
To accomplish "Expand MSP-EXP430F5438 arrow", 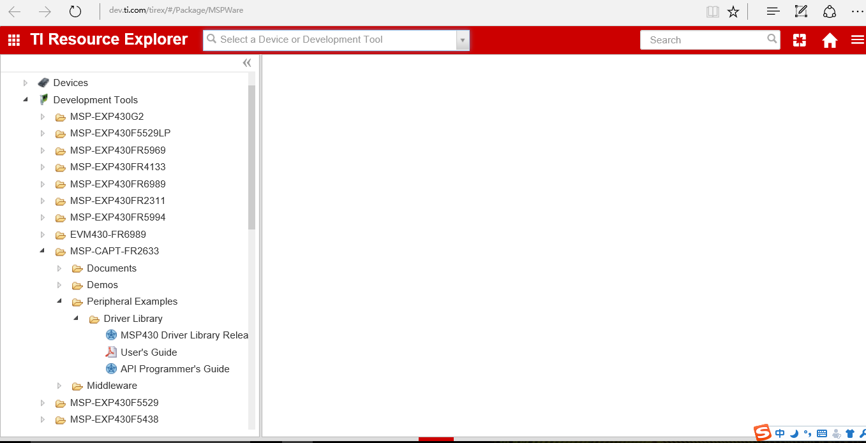I will pyautogui.click(x=43, y=419).
